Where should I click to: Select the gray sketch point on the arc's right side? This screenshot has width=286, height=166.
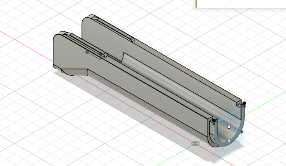click(242, 132)
